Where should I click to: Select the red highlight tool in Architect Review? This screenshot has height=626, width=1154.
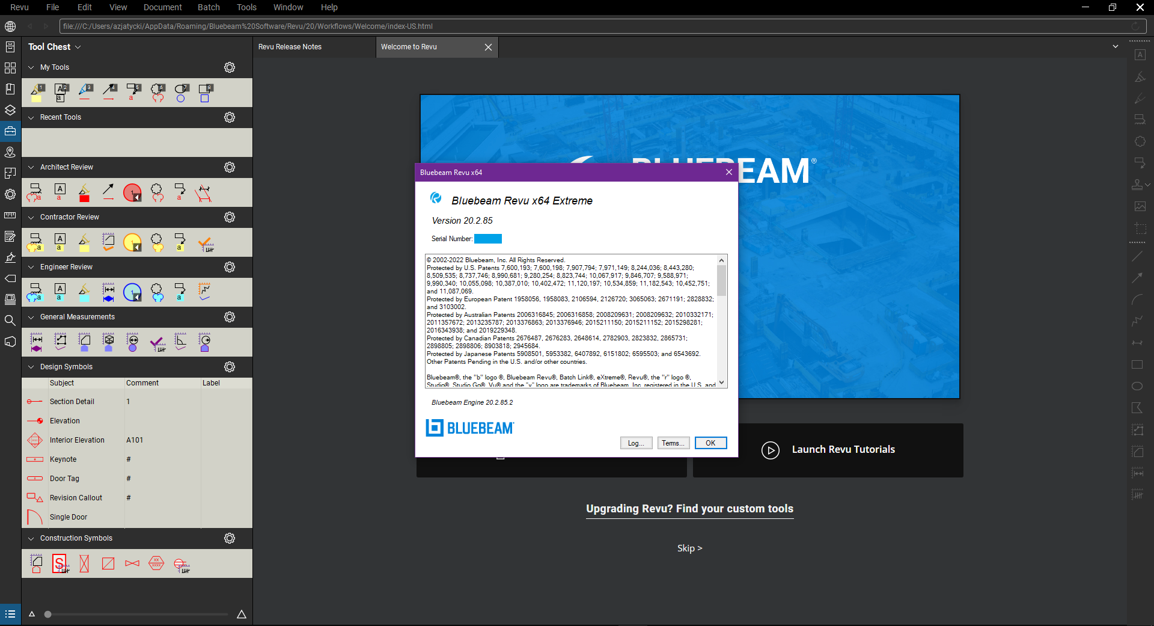[x=84, y=192]
